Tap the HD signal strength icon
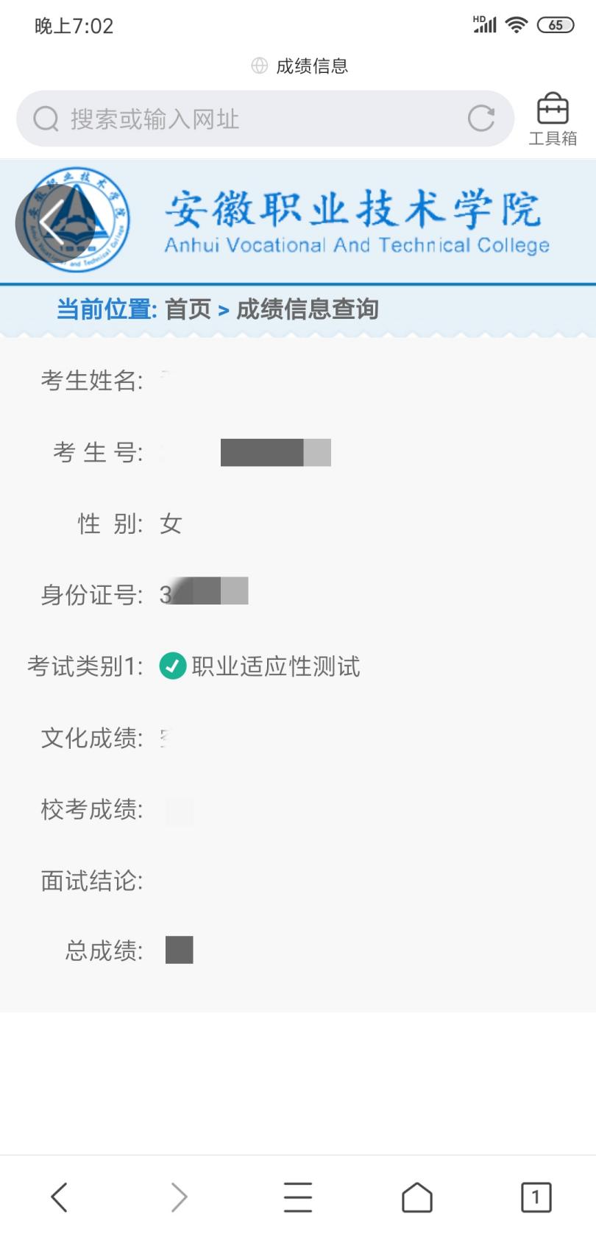 (484, 26)
